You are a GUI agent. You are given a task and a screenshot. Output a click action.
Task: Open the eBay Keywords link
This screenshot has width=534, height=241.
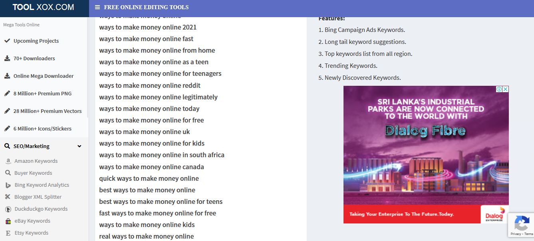point(32,221)
